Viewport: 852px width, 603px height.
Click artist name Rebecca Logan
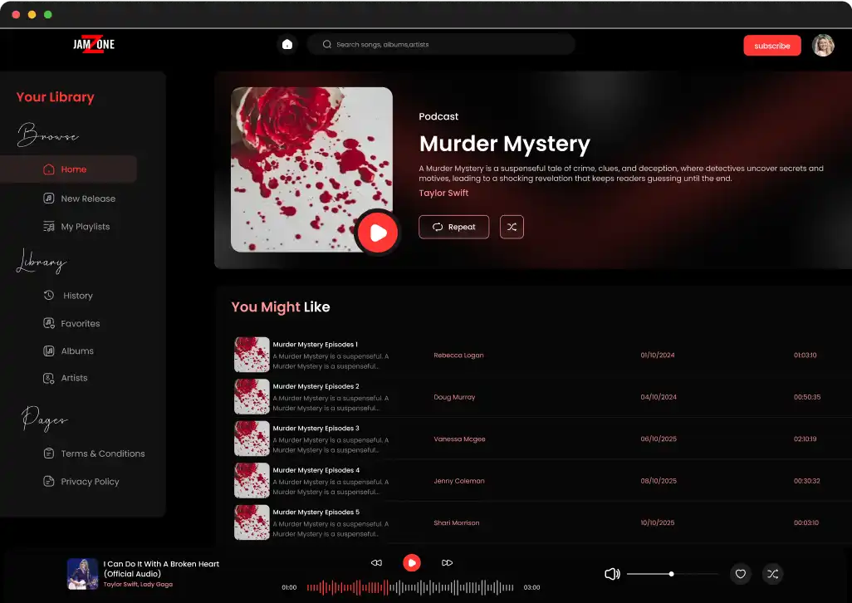(458, 355)
